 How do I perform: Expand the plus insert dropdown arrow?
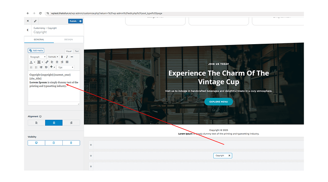click(x=55, y=67)
